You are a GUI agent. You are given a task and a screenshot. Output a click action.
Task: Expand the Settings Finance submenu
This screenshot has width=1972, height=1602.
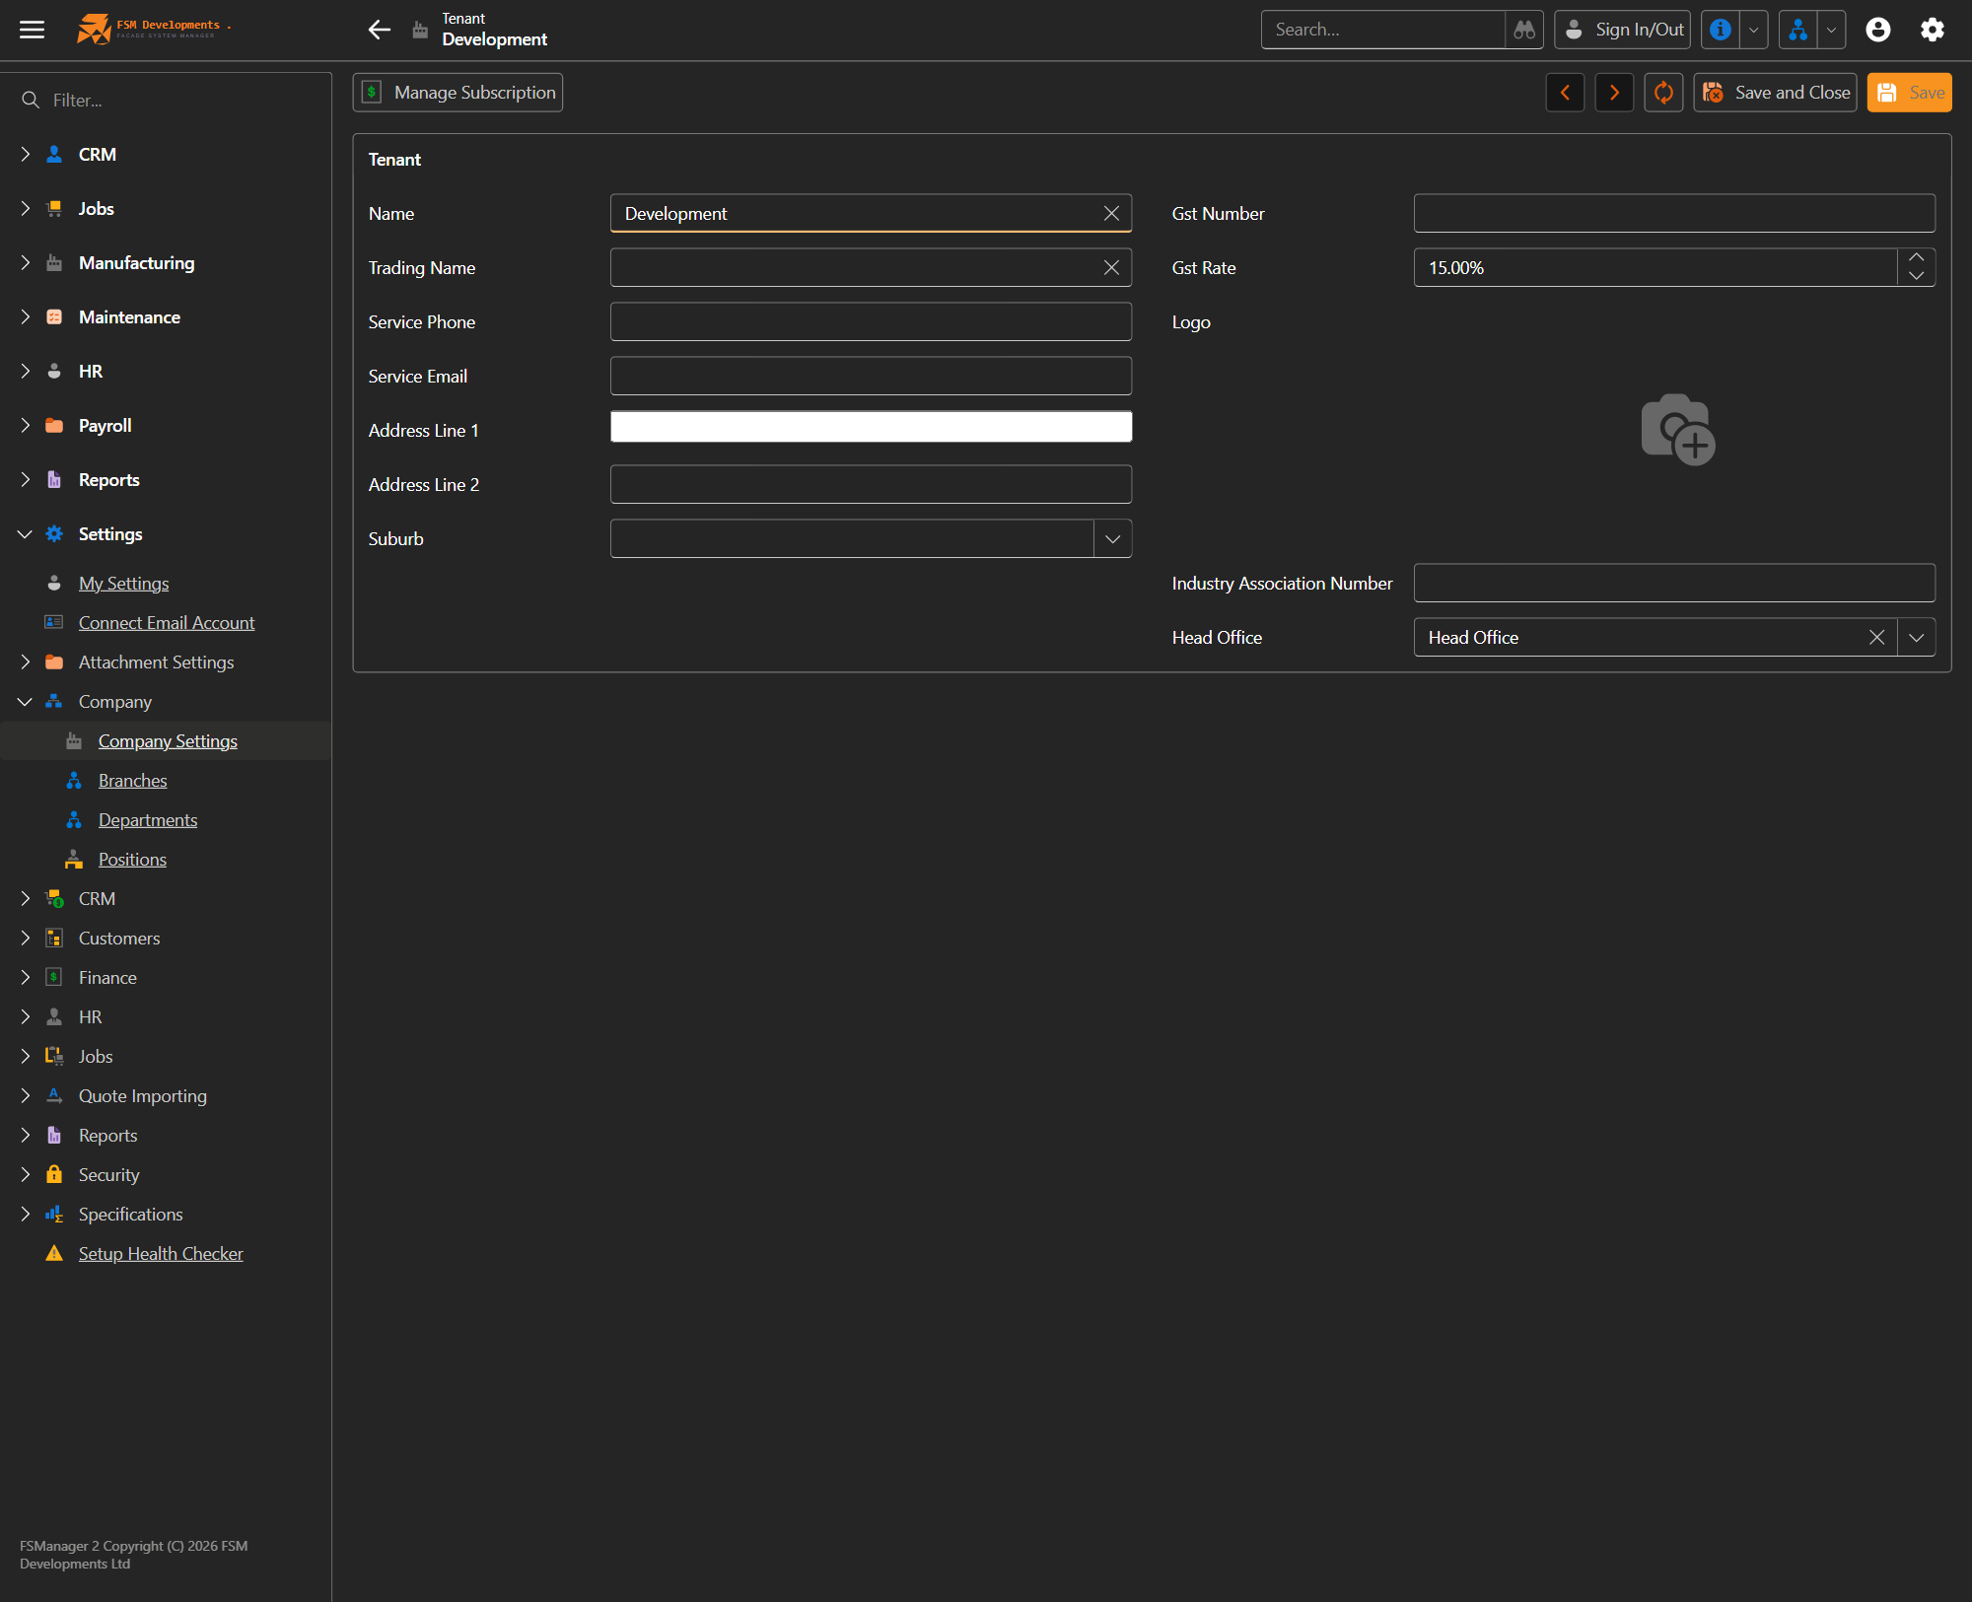pyautogui.click(x=26, y=977)
